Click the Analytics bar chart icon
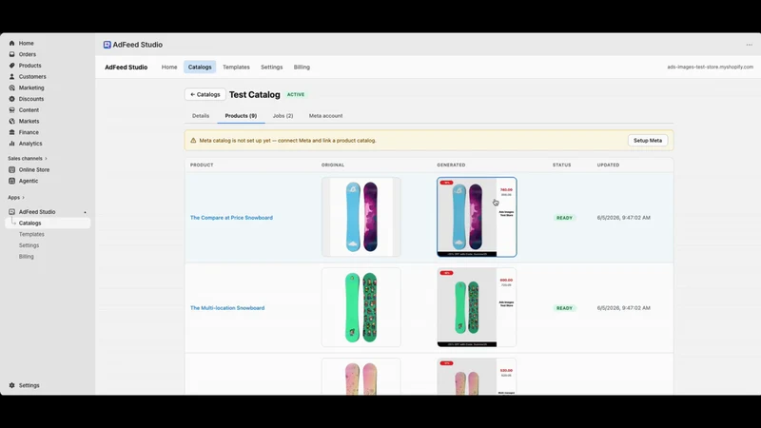The image size is (761, 428). point(12,144)
